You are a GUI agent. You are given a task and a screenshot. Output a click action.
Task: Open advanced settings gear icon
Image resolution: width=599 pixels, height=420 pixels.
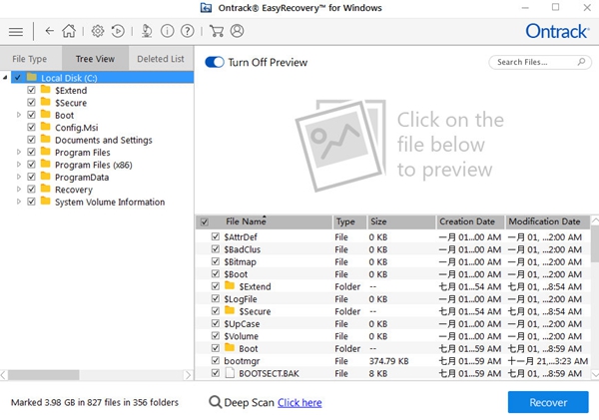98,31
